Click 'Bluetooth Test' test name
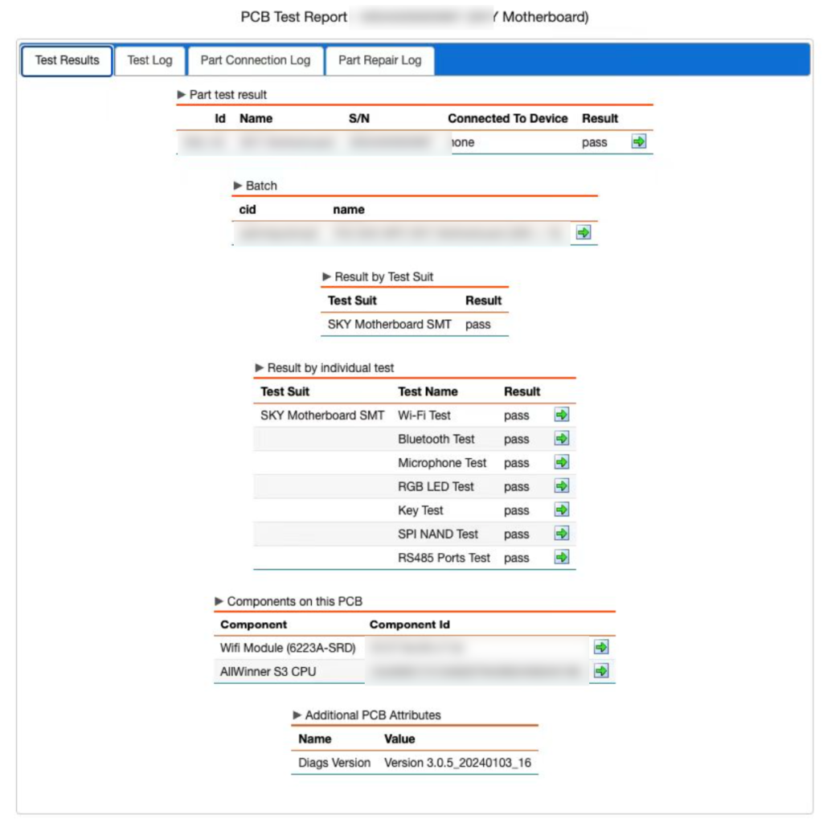The image size is (823, 823). 436,439
